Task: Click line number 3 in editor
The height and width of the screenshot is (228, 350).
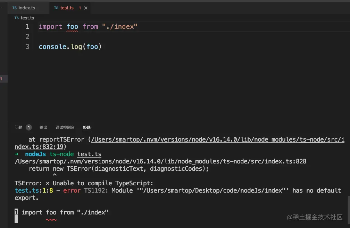Action: tap(27, 47)
